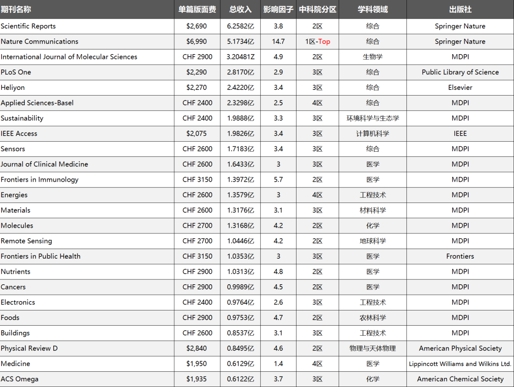This screenshot has width=514, height=387.
Task: Click the 出版社 column header
Action: tap(460, 10)
